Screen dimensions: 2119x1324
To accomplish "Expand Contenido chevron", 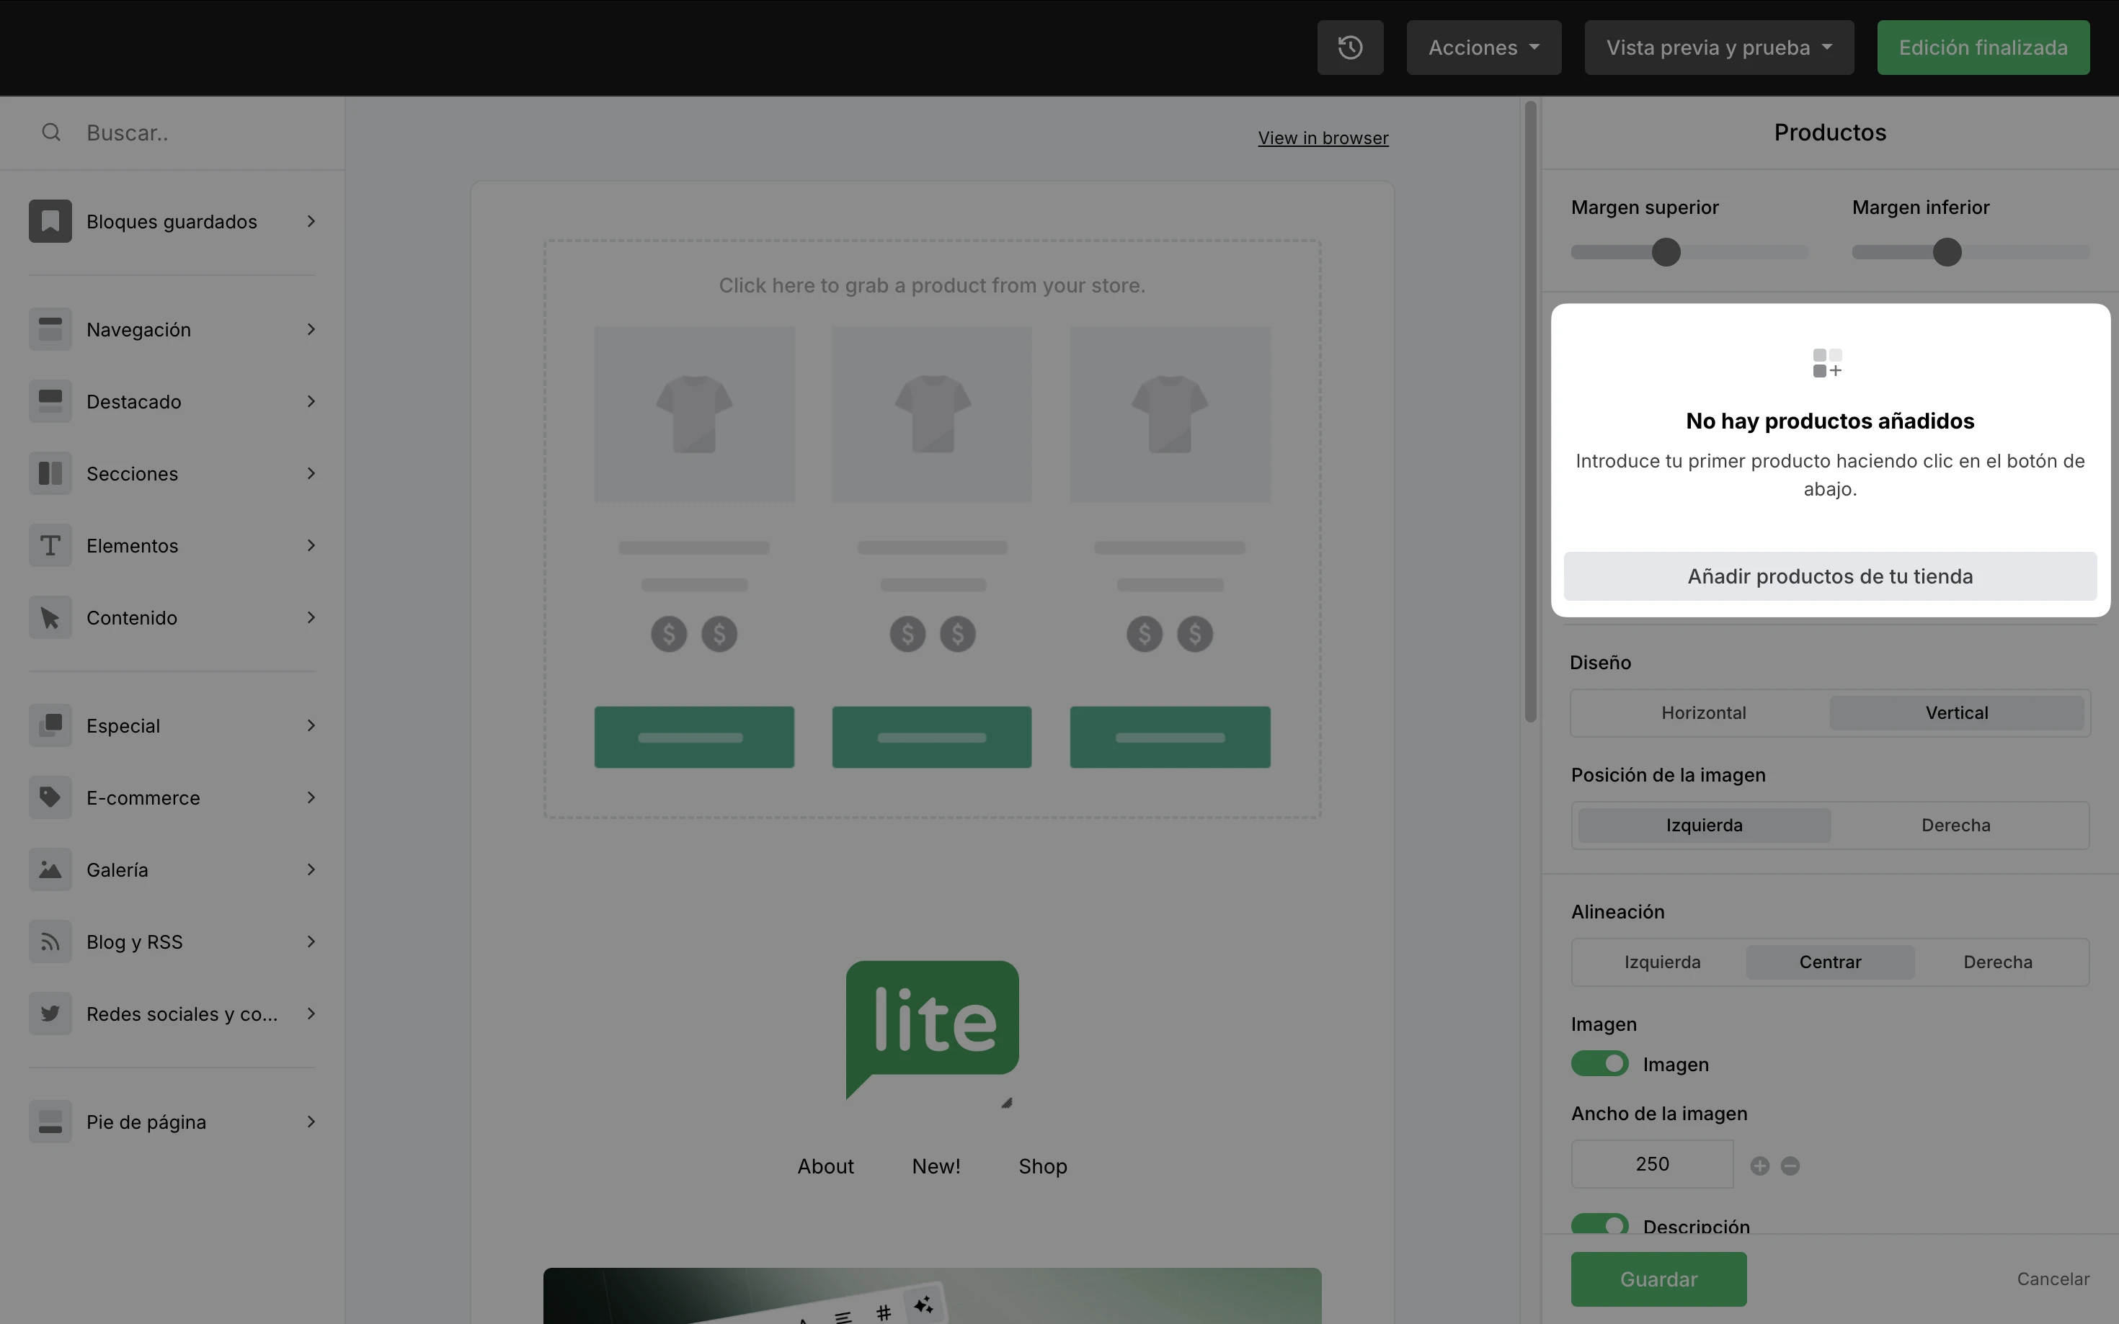I will [x=311, y=618].
